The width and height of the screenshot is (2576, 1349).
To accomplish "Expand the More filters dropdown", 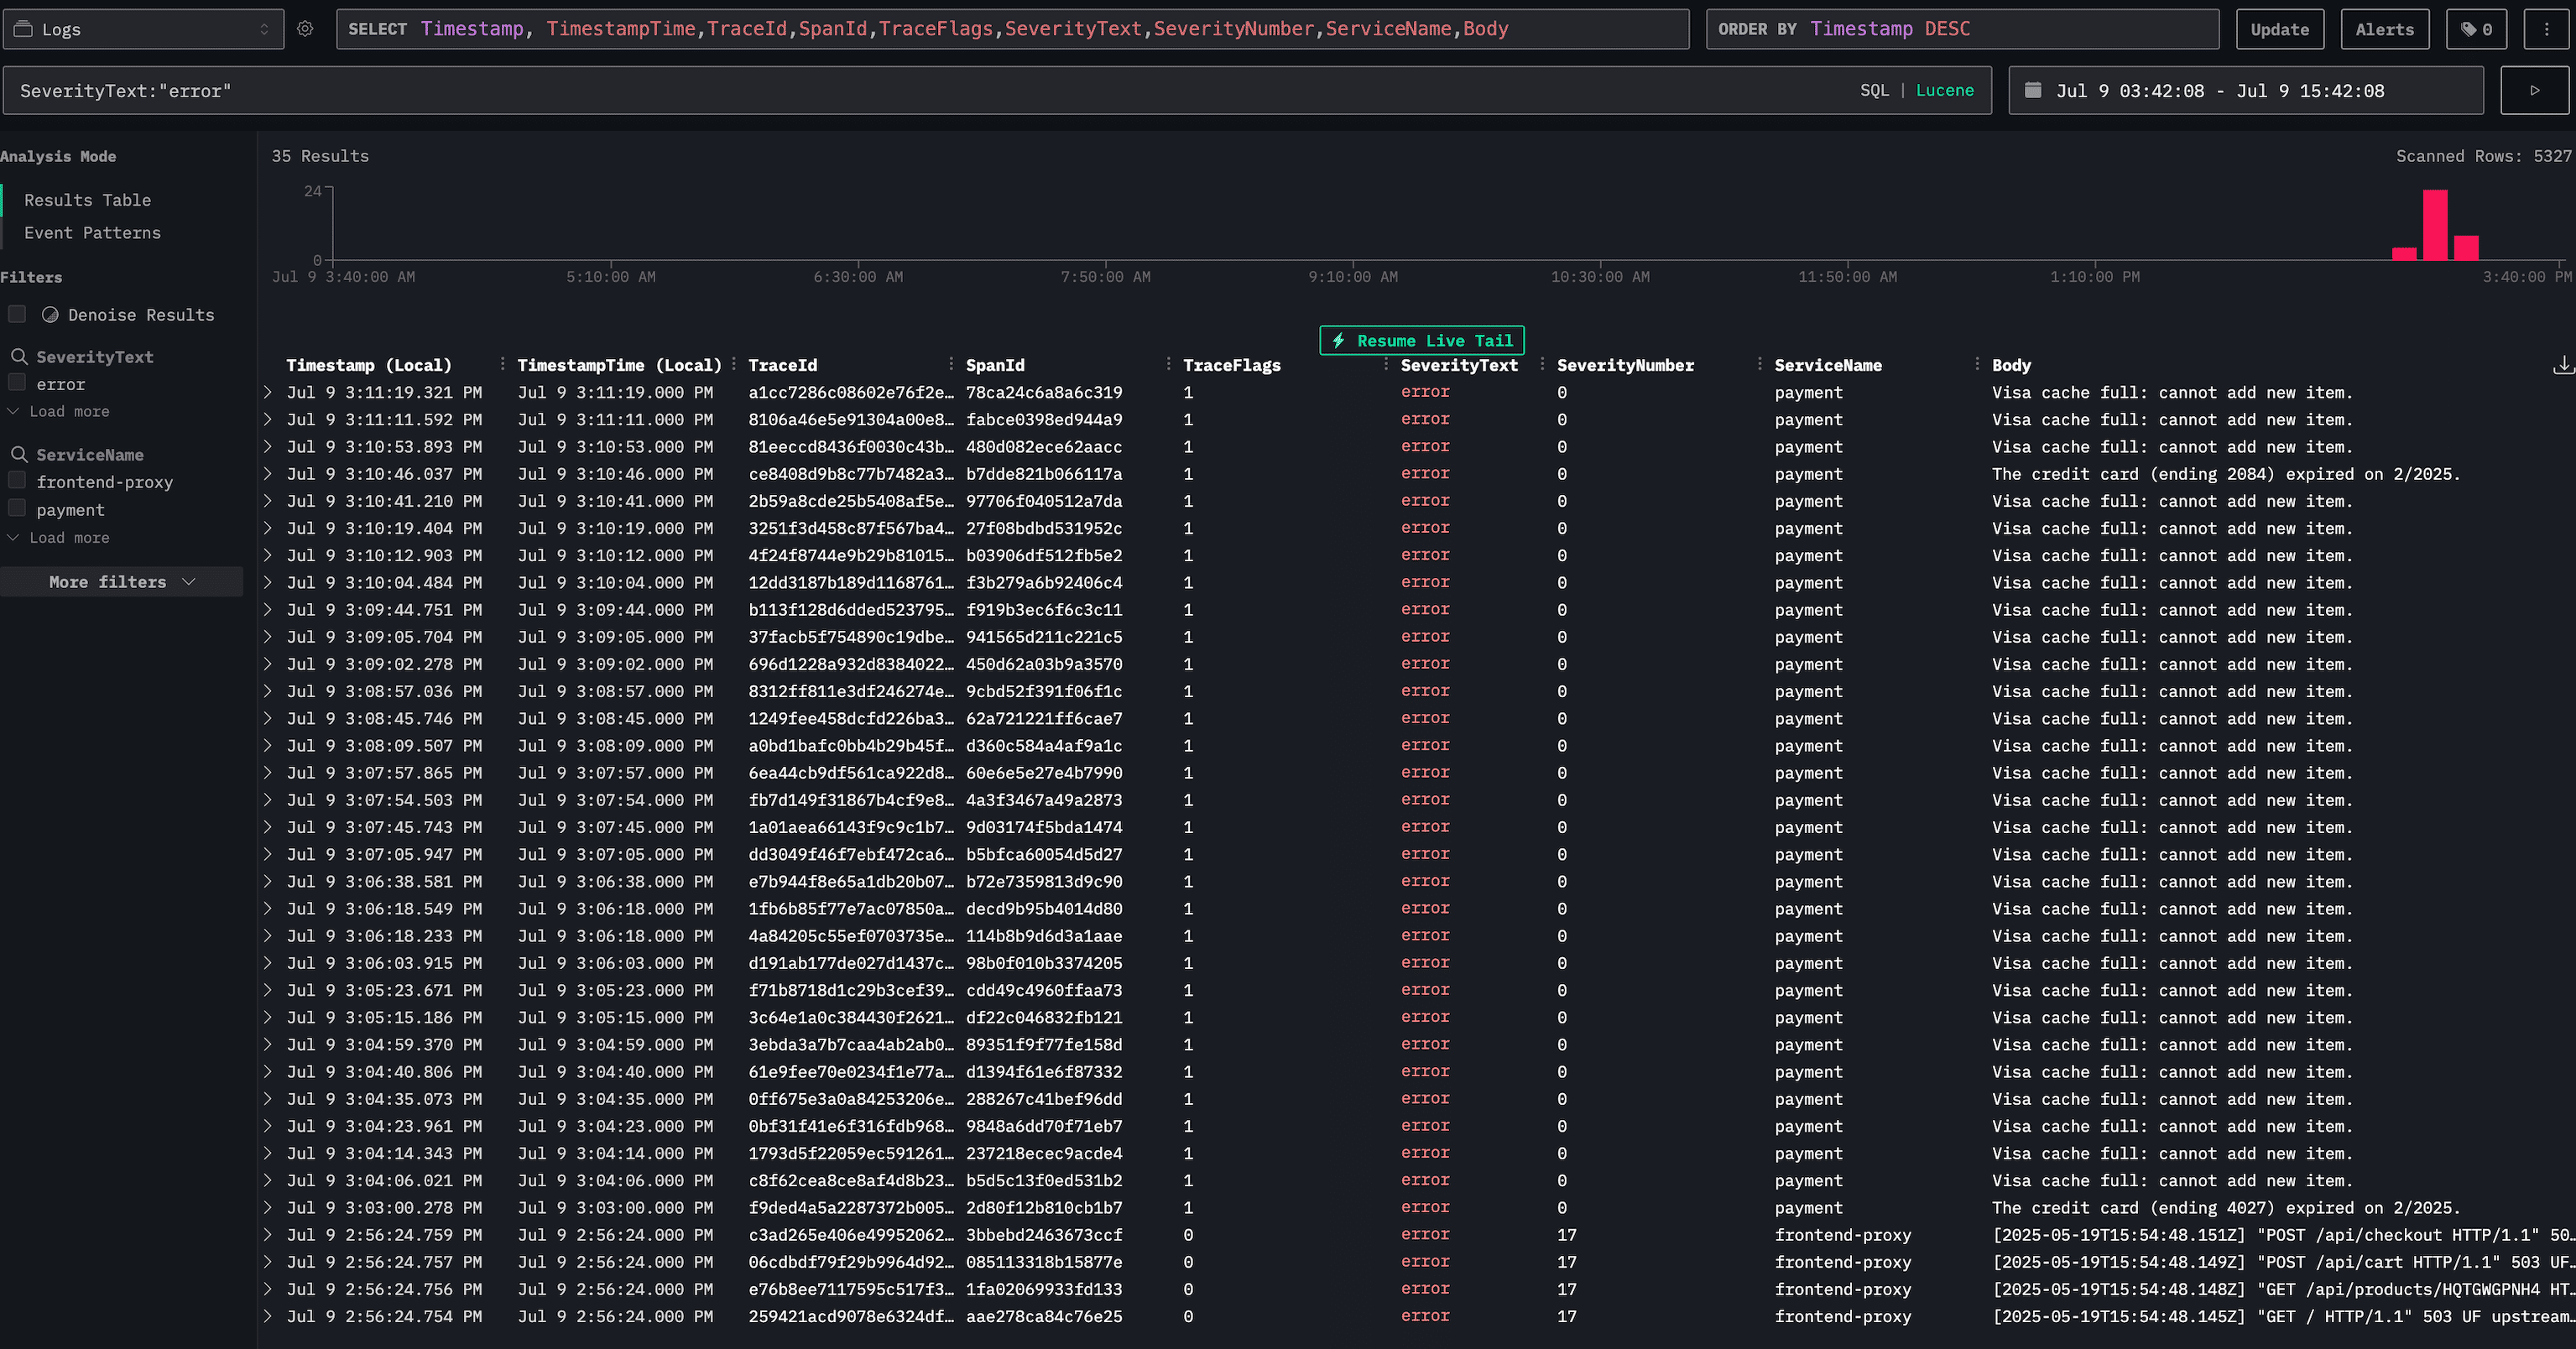I will tap(121, 581).
